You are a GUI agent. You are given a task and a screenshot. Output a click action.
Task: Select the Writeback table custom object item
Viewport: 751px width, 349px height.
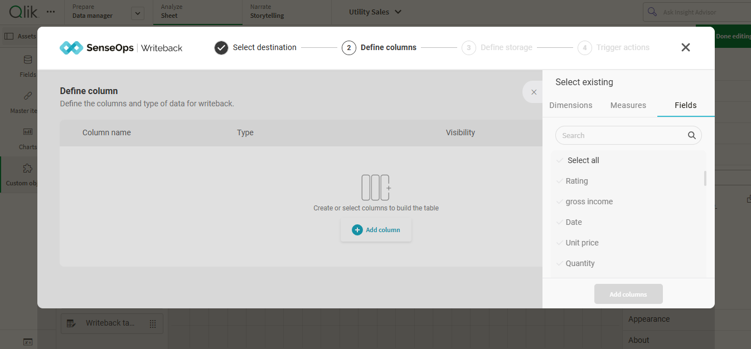(112, 323)
